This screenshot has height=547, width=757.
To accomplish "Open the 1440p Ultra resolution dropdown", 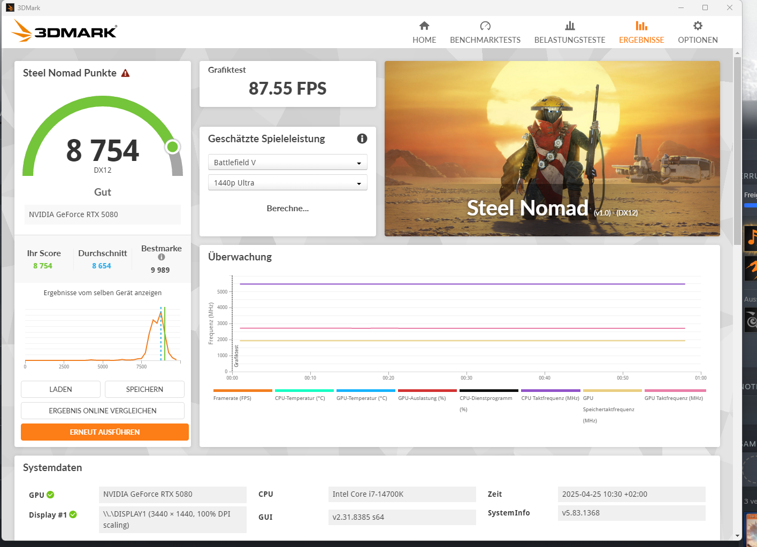I will (288, 182).
